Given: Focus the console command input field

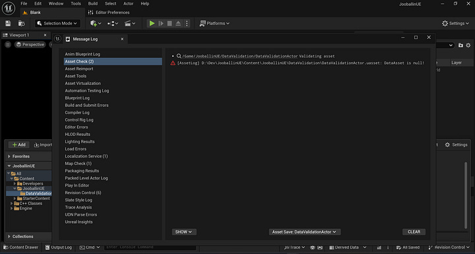Looking at the screenshot, I should pos(150,247).
